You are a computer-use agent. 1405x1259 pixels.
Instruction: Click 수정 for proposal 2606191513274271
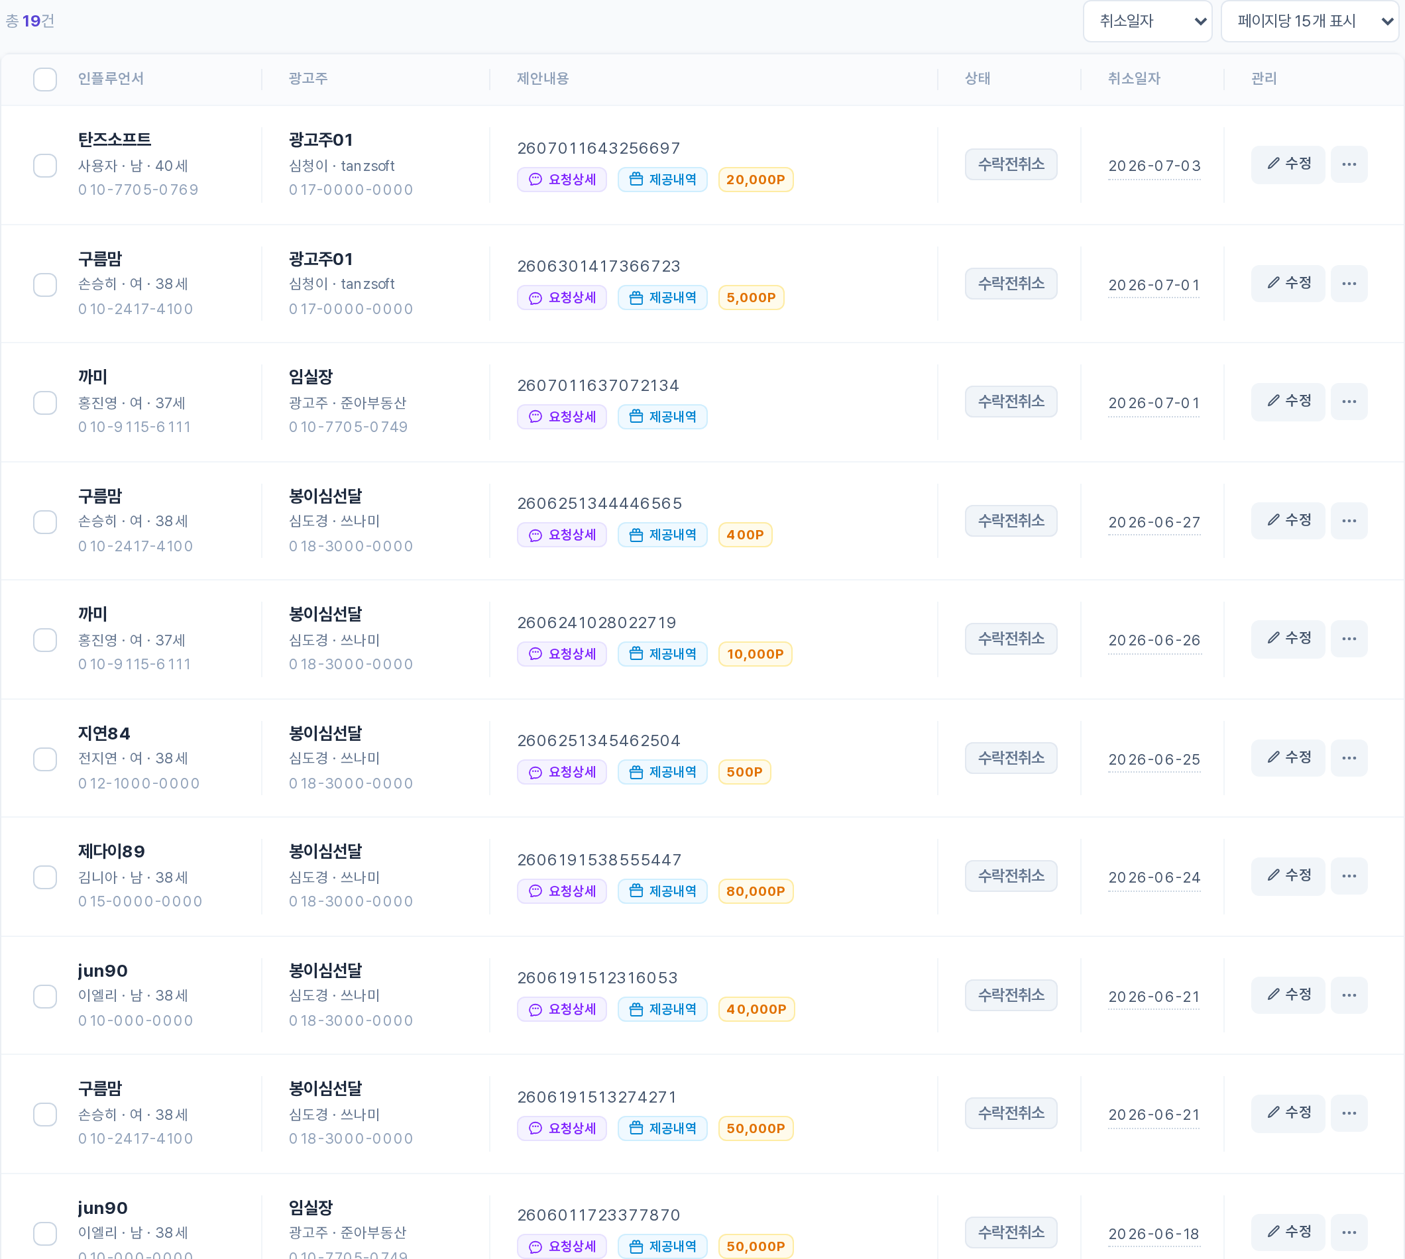pos(1288,1114)
